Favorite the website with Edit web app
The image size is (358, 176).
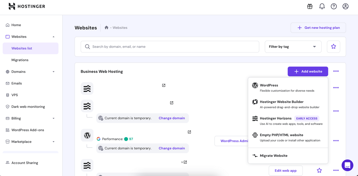319,170
